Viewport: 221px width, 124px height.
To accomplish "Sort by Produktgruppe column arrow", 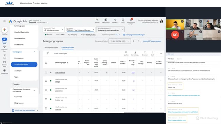I will click(x=67, y=63).
